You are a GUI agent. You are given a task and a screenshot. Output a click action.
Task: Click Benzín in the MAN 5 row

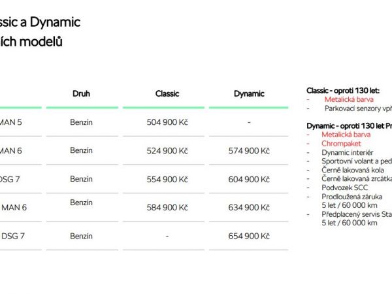(x=81, y=122)
